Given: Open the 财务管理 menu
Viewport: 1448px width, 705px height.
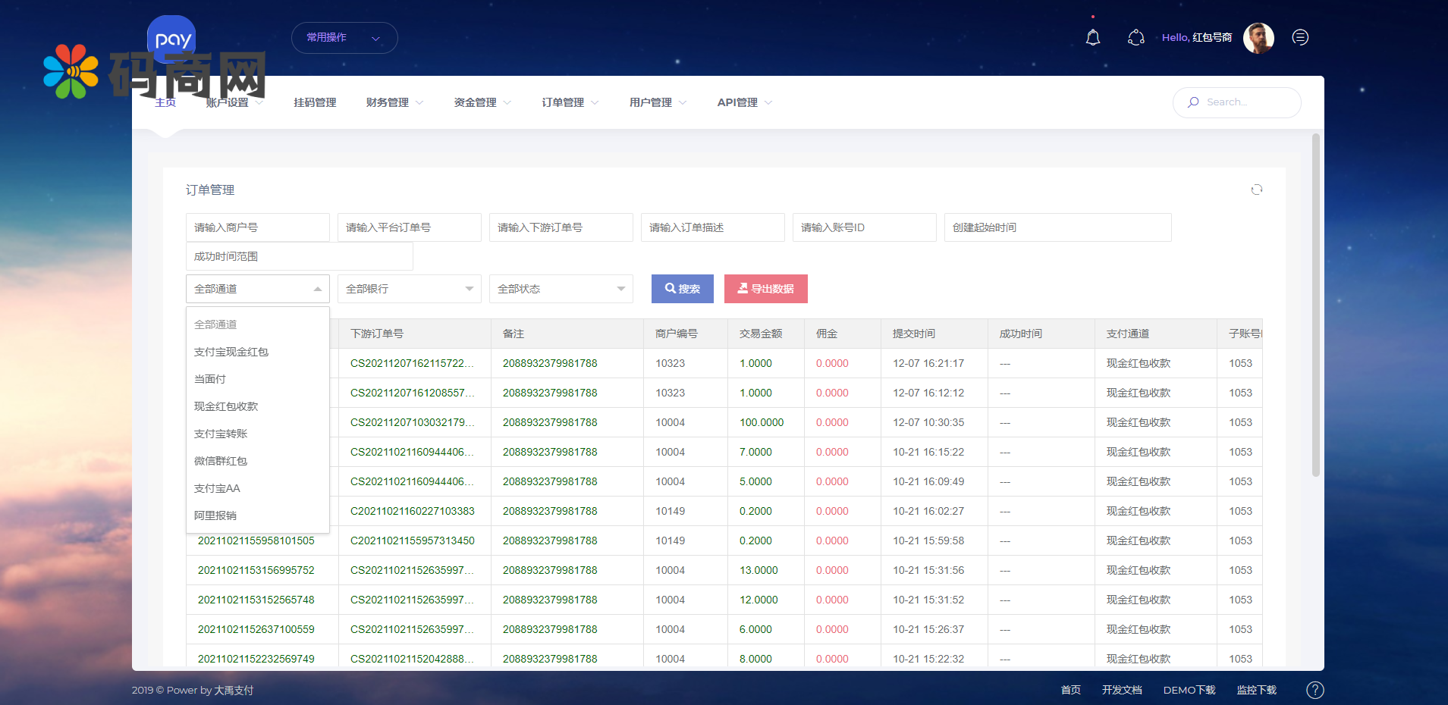Looking at the screenshot, I should (394, 102).
